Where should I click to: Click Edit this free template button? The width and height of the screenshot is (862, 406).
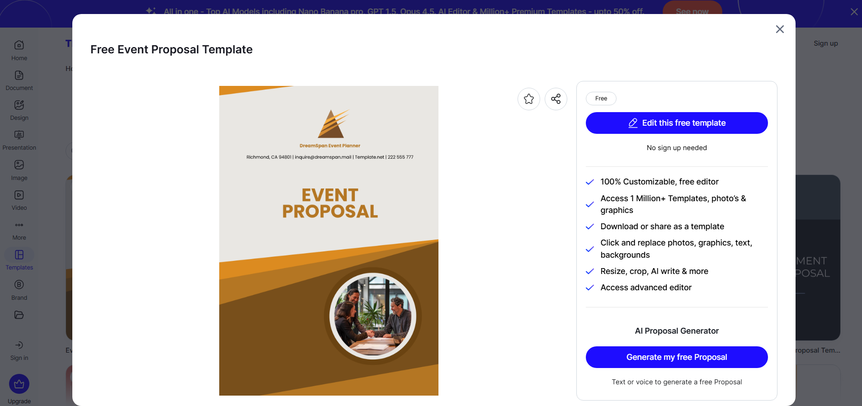point(677,123)
